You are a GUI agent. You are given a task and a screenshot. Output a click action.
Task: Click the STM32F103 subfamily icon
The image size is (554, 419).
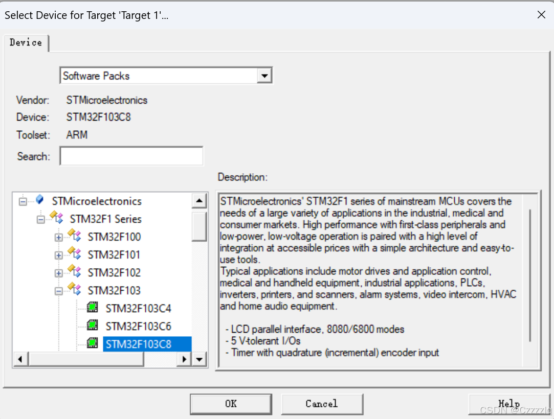tap(75, 289)
